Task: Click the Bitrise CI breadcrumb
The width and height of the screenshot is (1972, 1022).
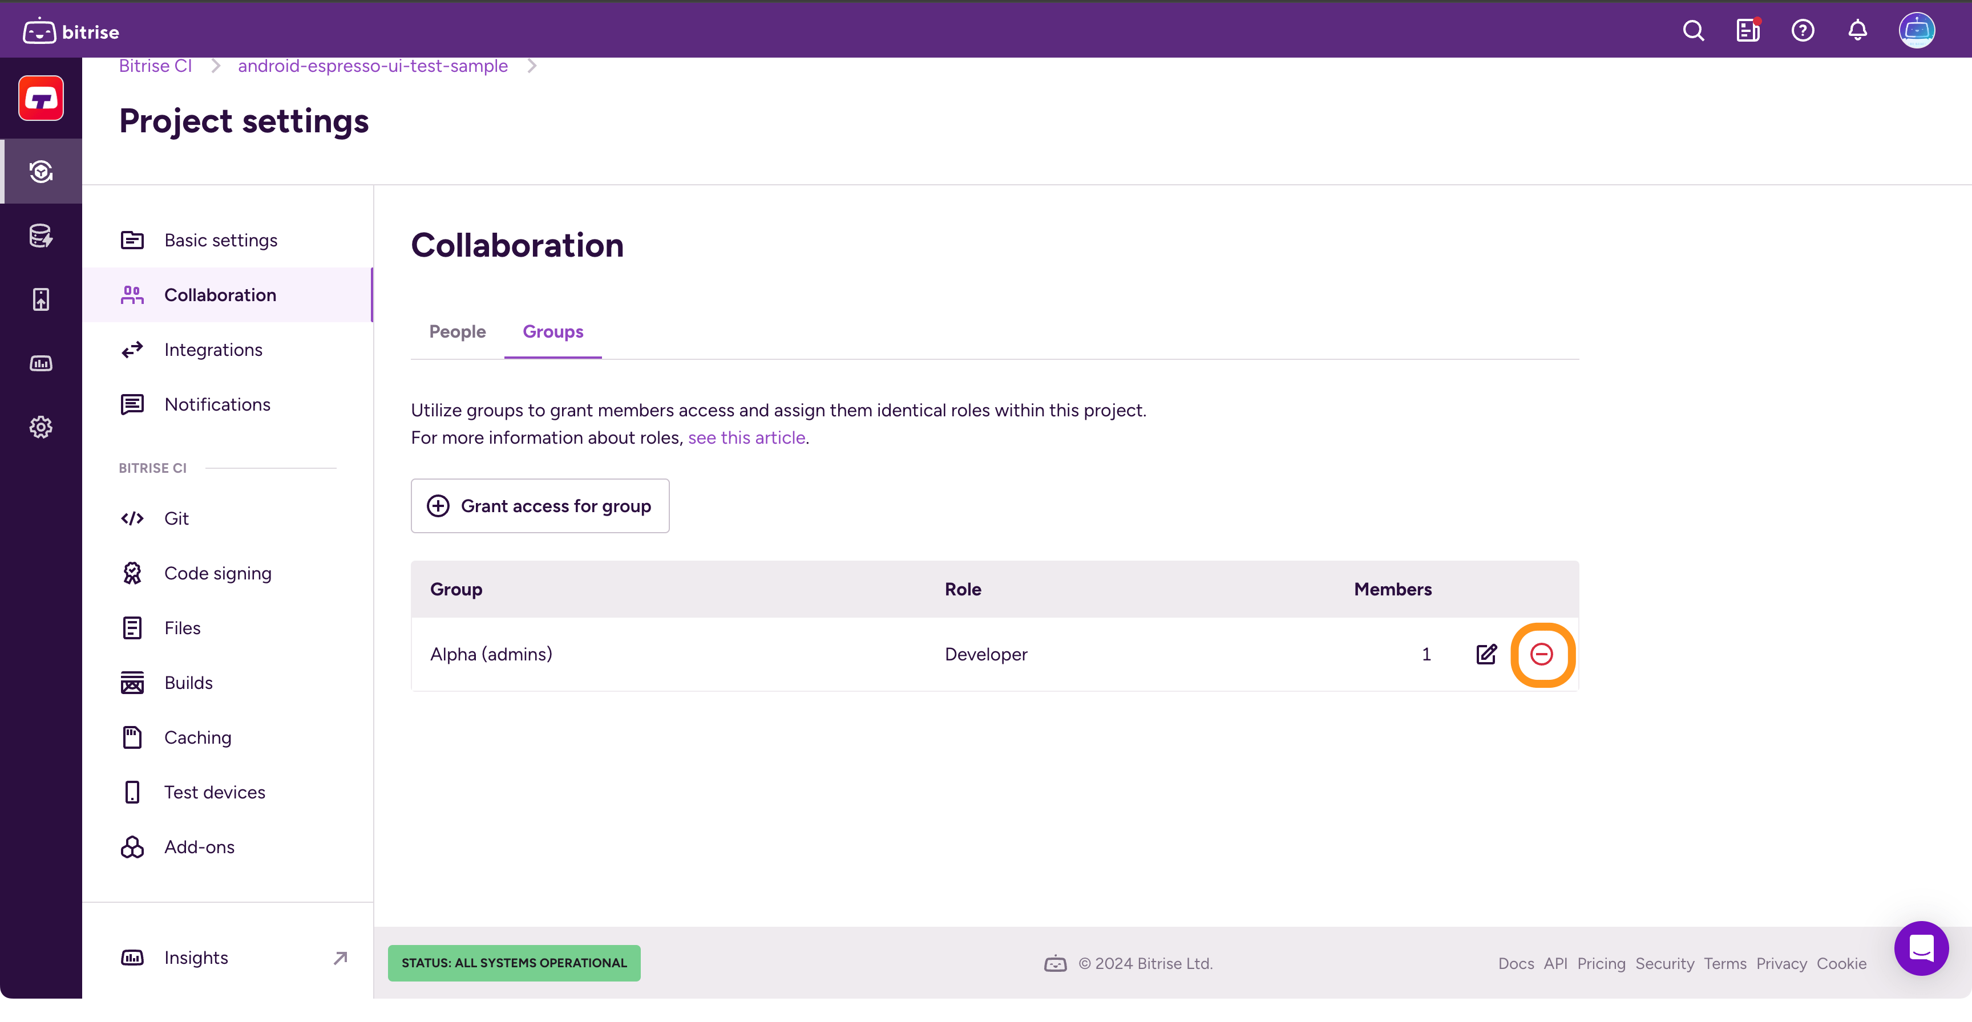Action: [155, 66]
